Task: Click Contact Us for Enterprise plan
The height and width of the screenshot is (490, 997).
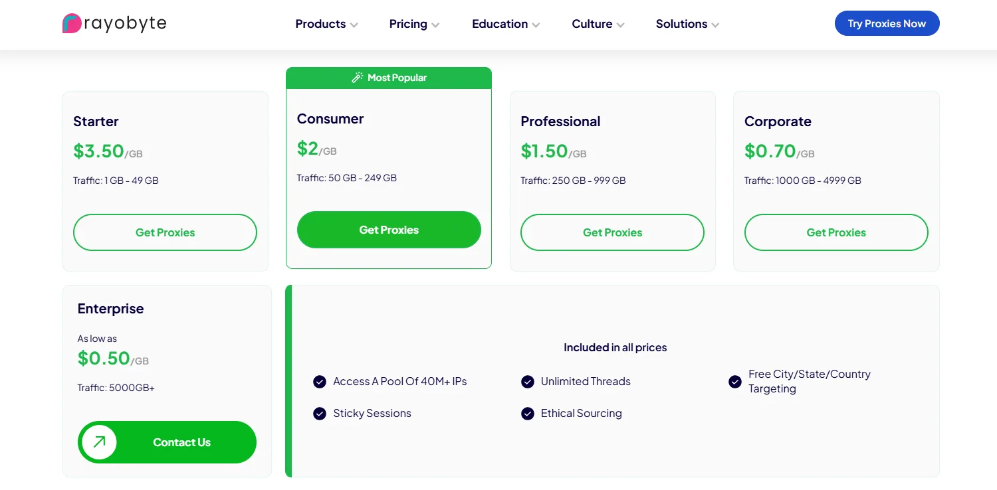Action: coord(167,442)
